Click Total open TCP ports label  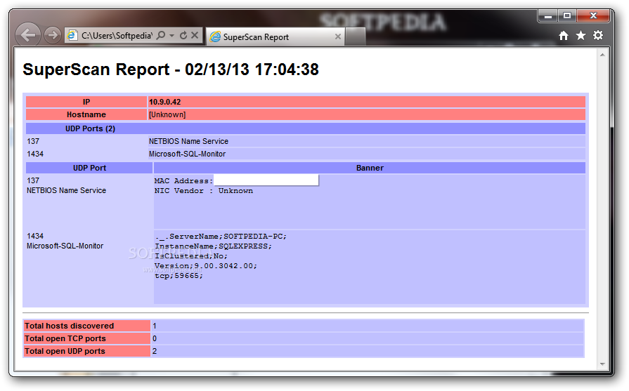(x=65, y=338)
